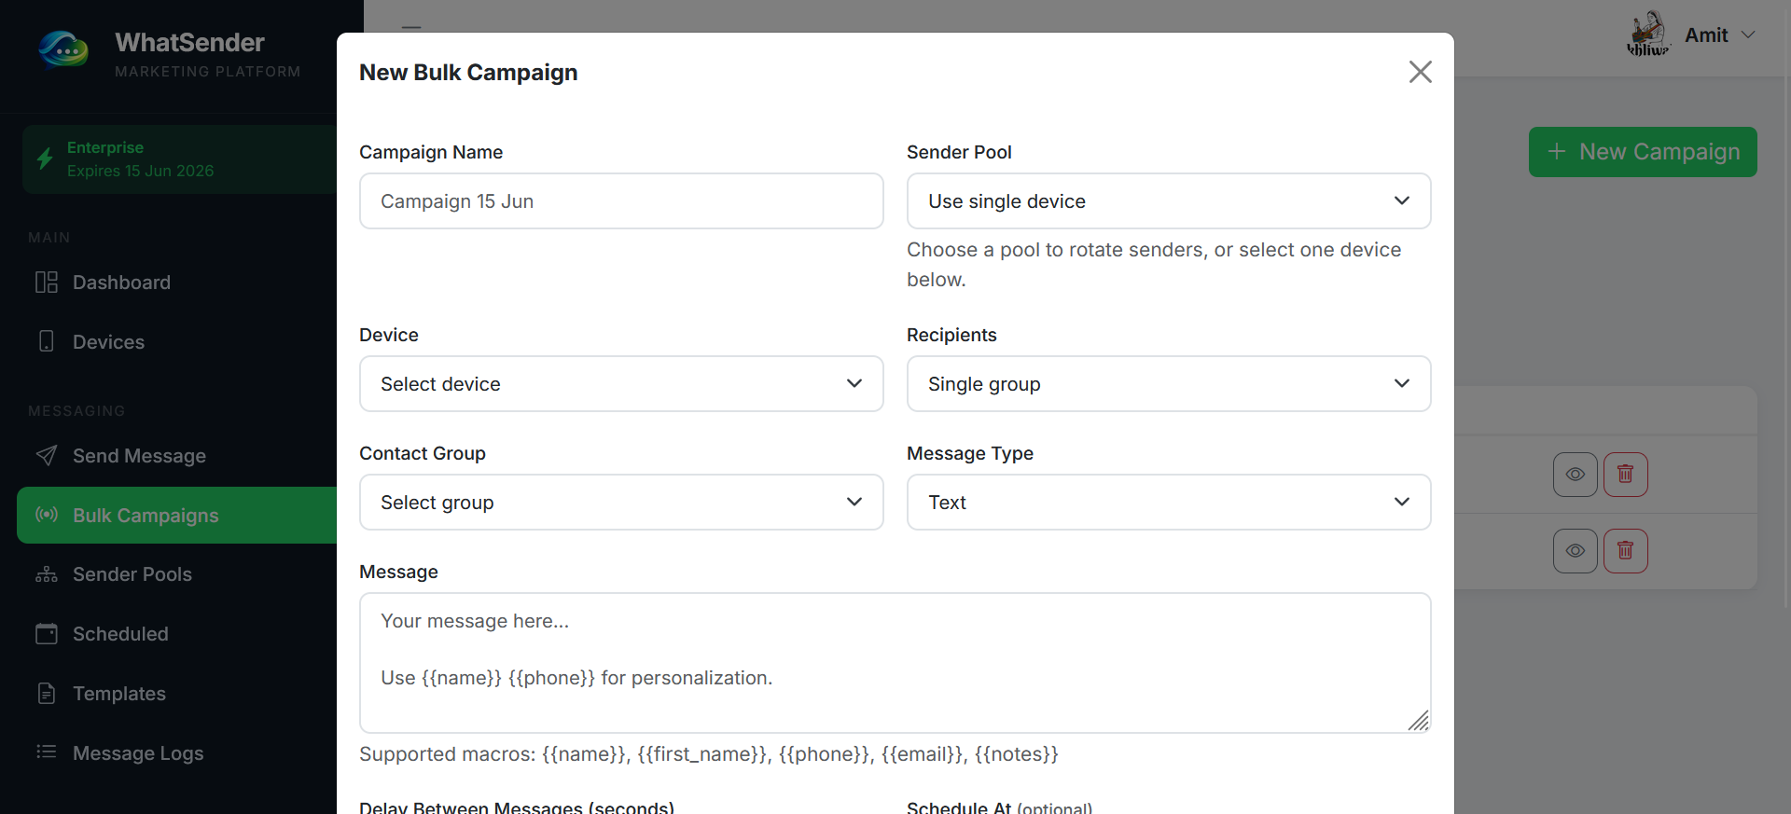Open the Recipients Single group dropdown
Image resolution: width=1791 pixels, height=814 pixels.
click(1169, 384)
